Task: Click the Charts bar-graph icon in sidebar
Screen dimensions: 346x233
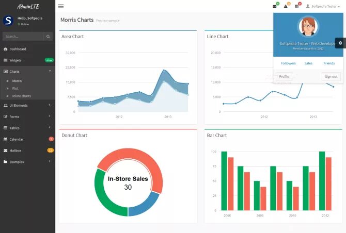Action: [6, 71]
